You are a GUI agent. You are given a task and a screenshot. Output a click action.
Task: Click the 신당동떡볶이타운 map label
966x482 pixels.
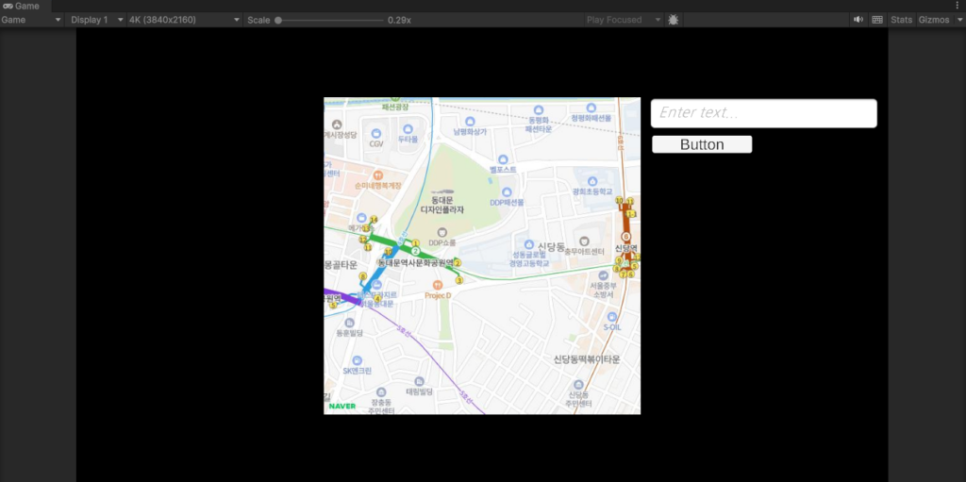[587, 359]
